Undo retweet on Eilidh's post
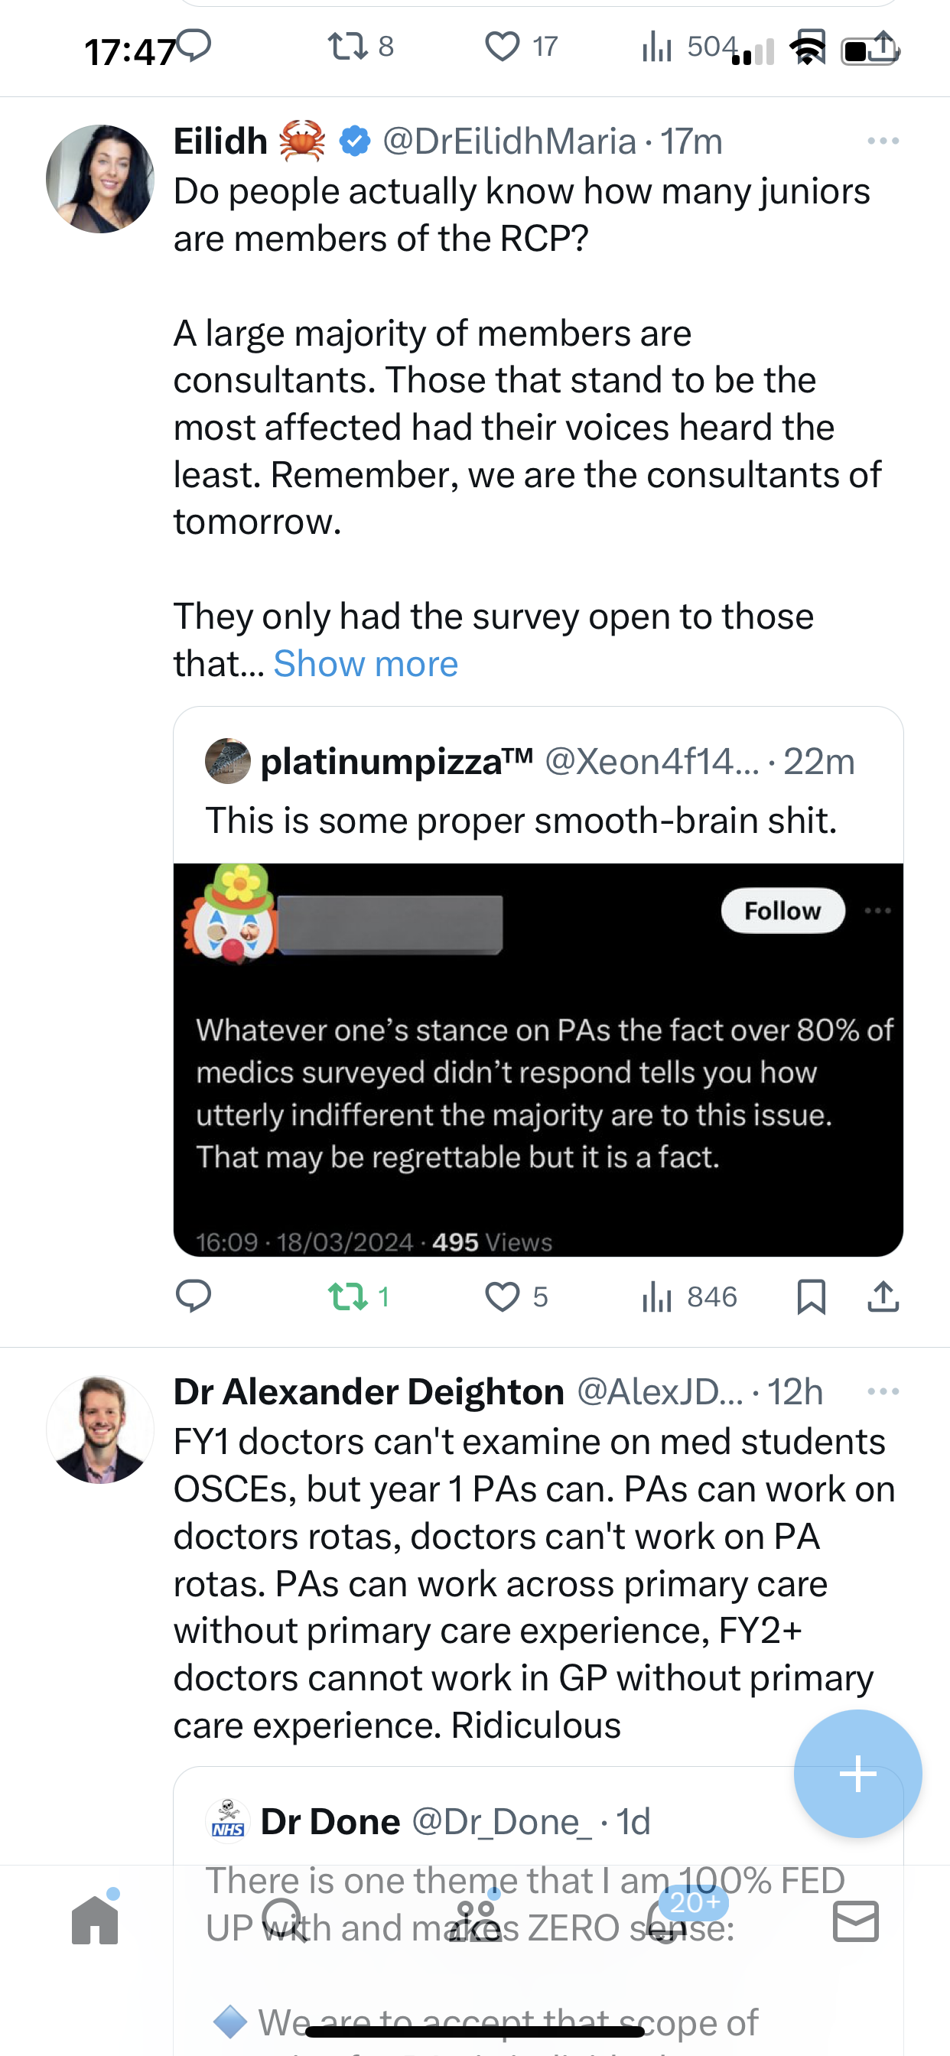This screenshot has width=950, height=2056. tap(360, 1296)
